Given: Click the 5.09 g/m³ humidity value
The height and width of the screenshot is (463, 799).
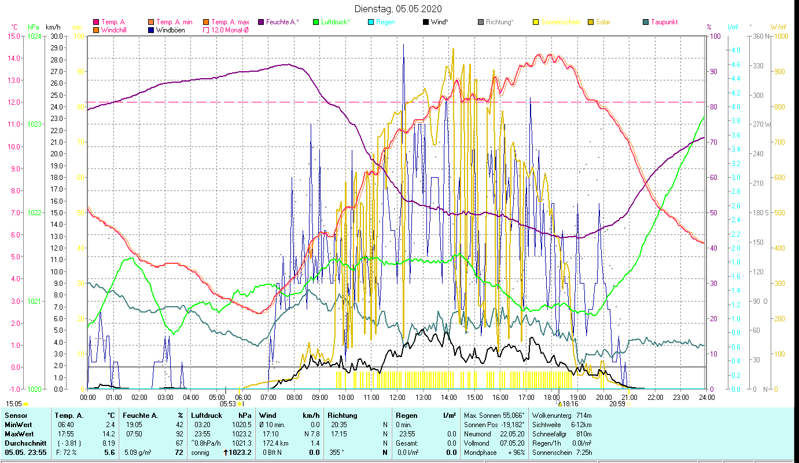Looking at the screenshot, I should pyautogui.click(x=137, y=453).
